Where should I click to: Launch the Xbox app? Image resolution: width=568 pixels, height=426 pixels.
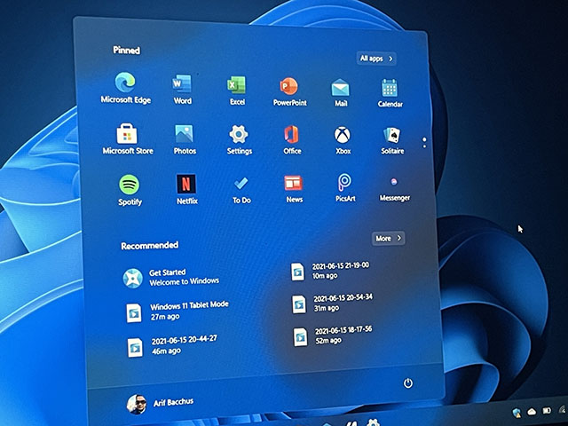pyautogui.click(x=343, y=140)
